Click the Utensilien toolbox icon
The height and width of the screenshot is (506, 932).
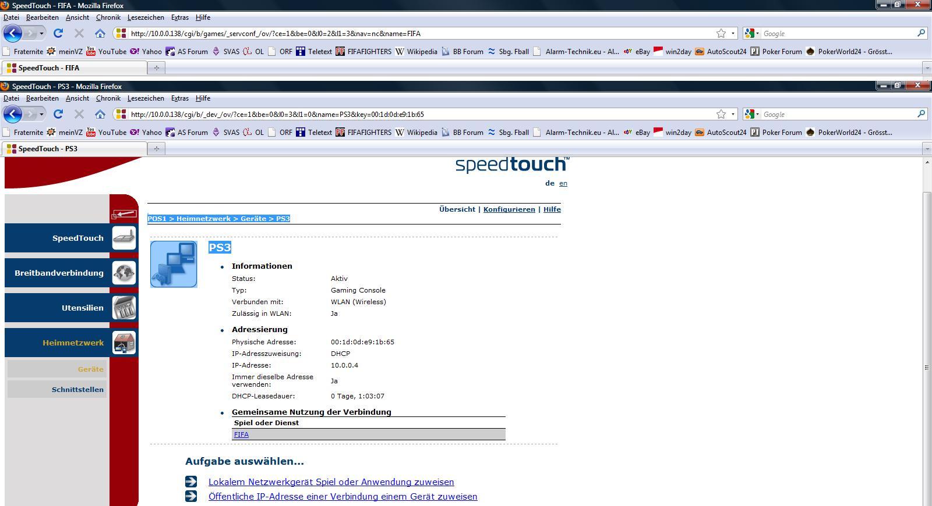[x=124, y=308]
